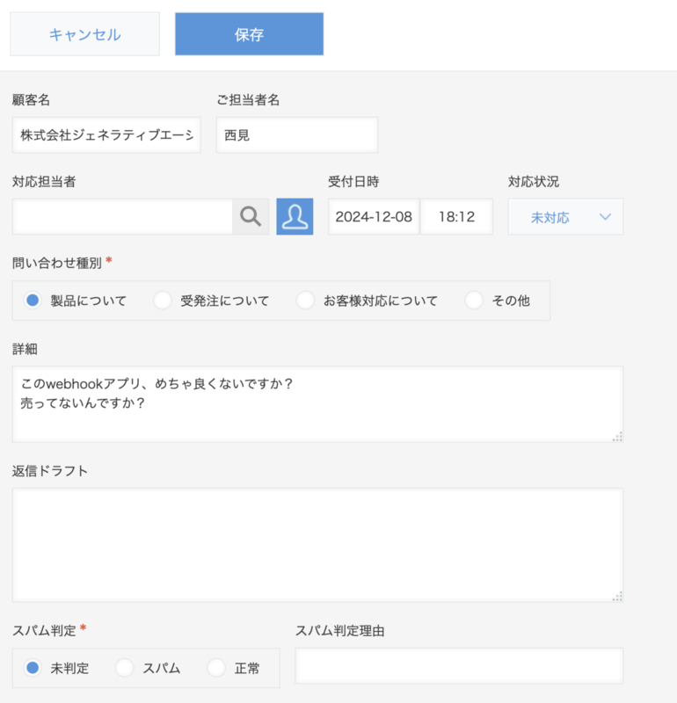Click the 返信ドラフト field label
The width and height of the screenshot is (677, 703).
(x=50, y=471)
